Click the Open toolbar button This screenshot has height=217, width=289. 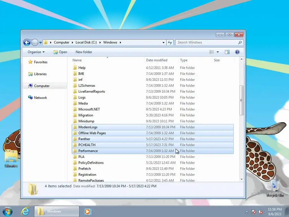coord(60,52)
